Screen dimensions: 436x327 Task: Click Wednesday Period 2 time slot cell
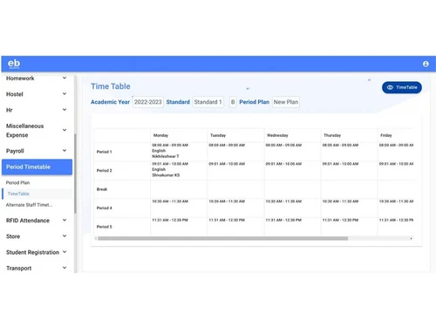tap(292, 170)
